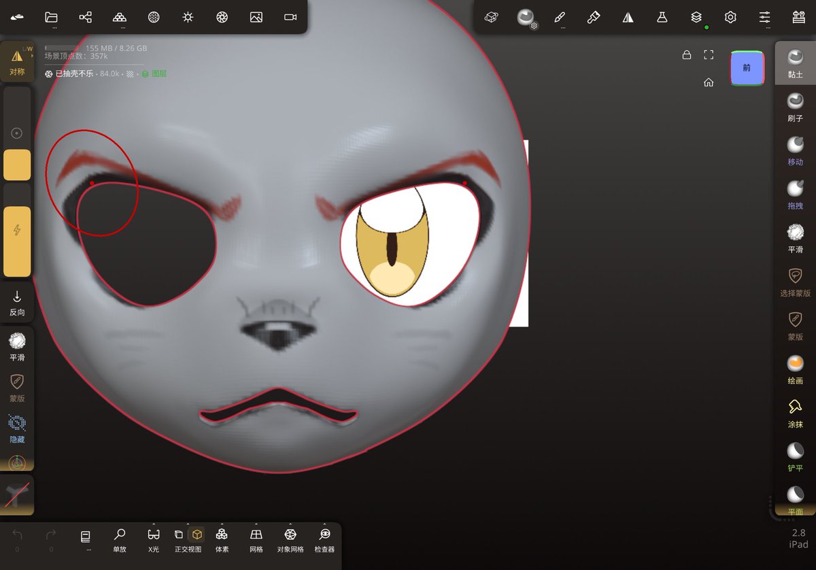Open the Background image menu
816x570 pixels.
256,17
